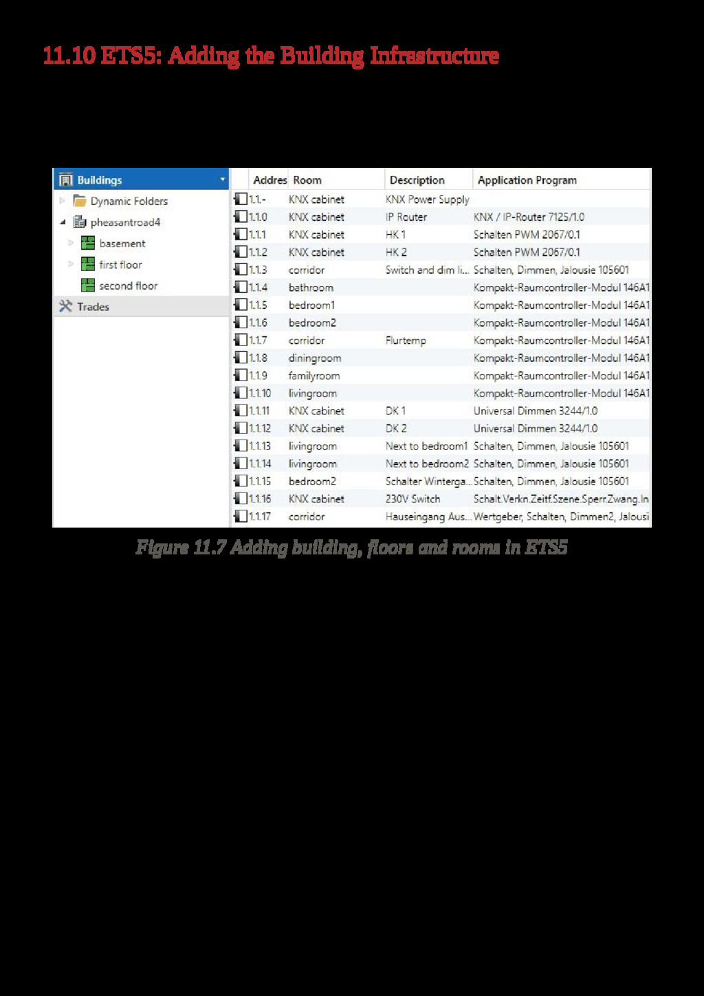Screen dimensions: 704x996
Task: Click device icon for address 1.1.16
Action: point(240,499)
